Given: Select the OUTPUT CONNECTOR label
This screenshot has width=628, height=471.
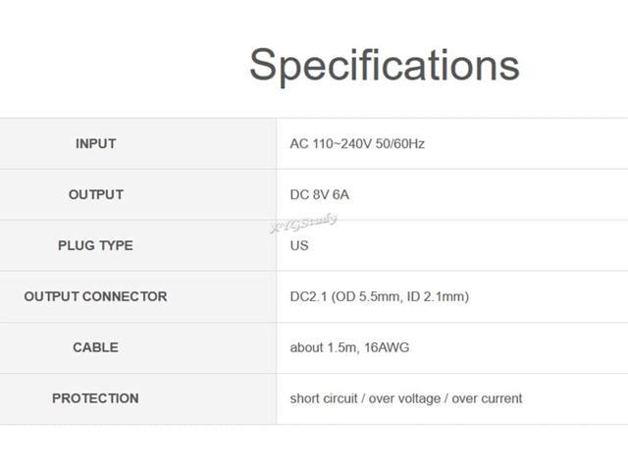Looking at the screenshot, I should [x=95, y=296].
